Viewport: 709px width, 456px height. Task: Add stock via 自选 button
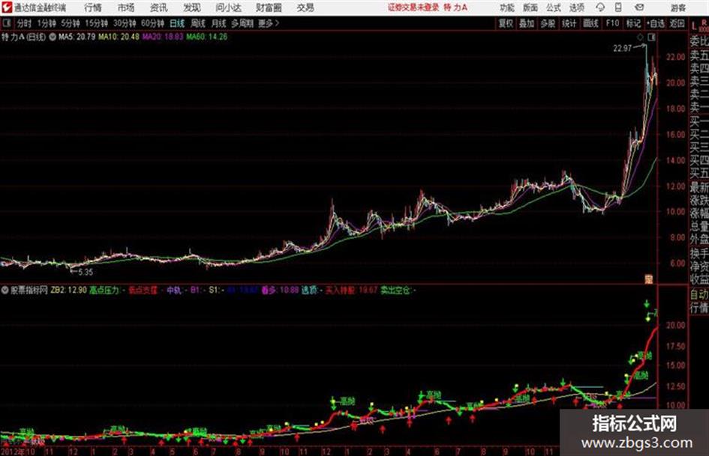pyautogui.click(x=655, y=23)
